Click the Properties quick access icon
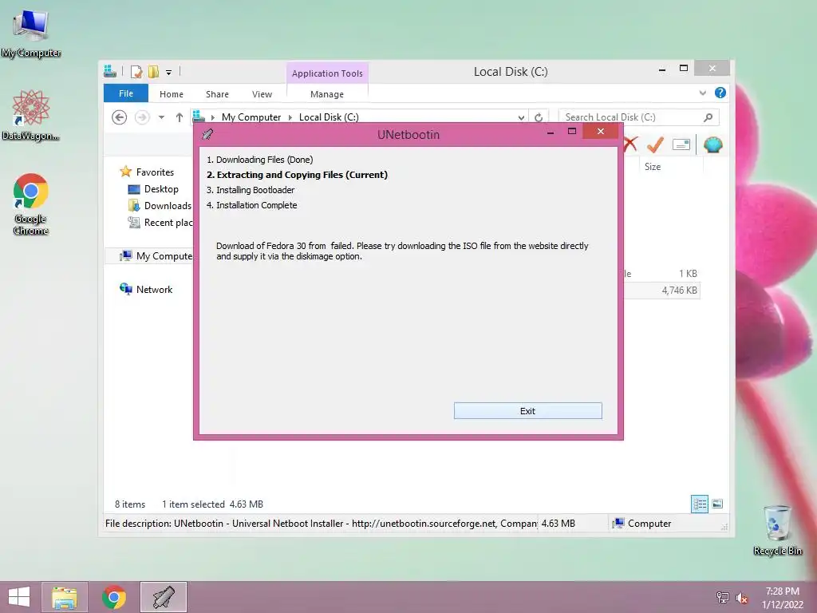The image size is (817, 613). [136, 71]
